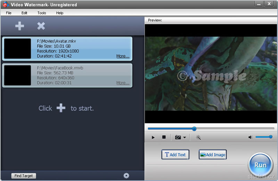The width and height of the screenshot is (278, 181).
Task: Open the Help menu
Action: pyautogui.click(x=60, y=13)
